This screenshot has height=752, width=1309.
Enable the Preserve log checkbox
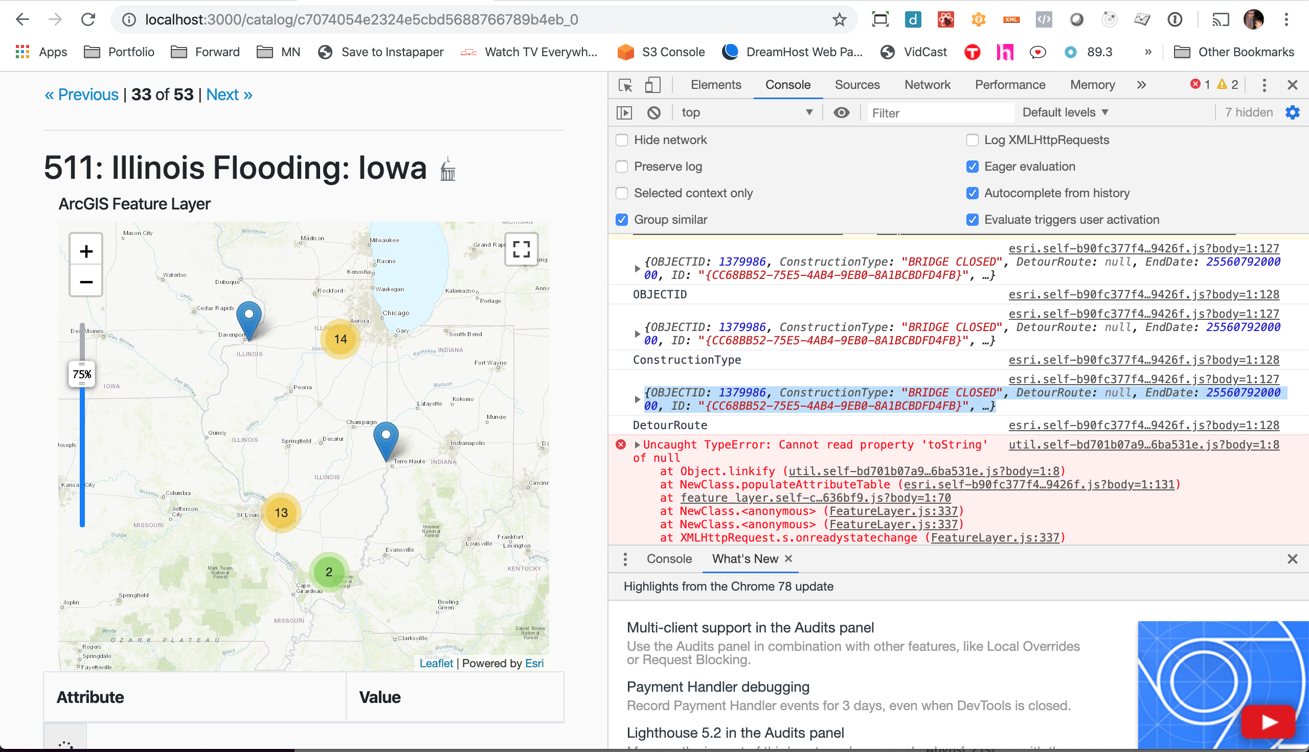pyautogui.click(x=621, y=167)
